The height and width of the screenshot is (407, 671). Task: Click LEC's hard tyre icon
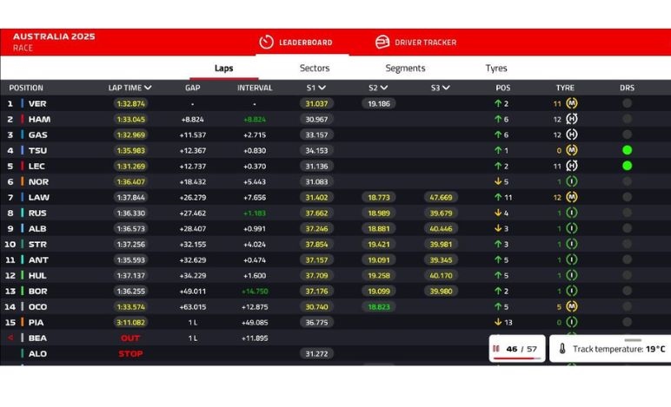[x=572, y=166]
